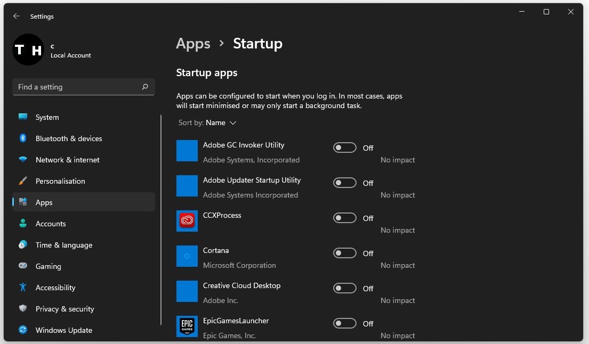Click the Adobe Updater Startup Utility name
This screenshot has height=344, width=589.
(252, 181)
